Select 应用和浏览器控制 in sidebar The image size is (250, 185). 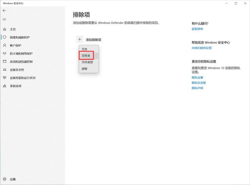click(21, 62)
